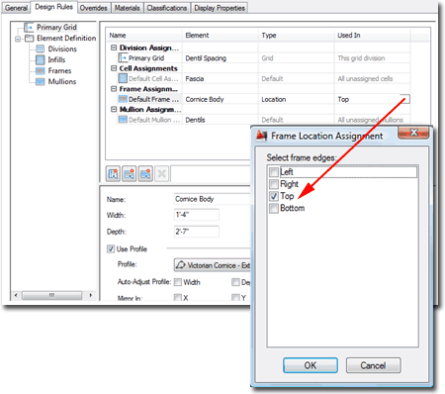Open the Design Rules tab

click(53, 7)
